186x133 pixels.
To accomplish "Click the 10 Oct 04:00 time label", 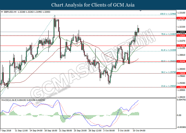I will click(x=139, y=131).
